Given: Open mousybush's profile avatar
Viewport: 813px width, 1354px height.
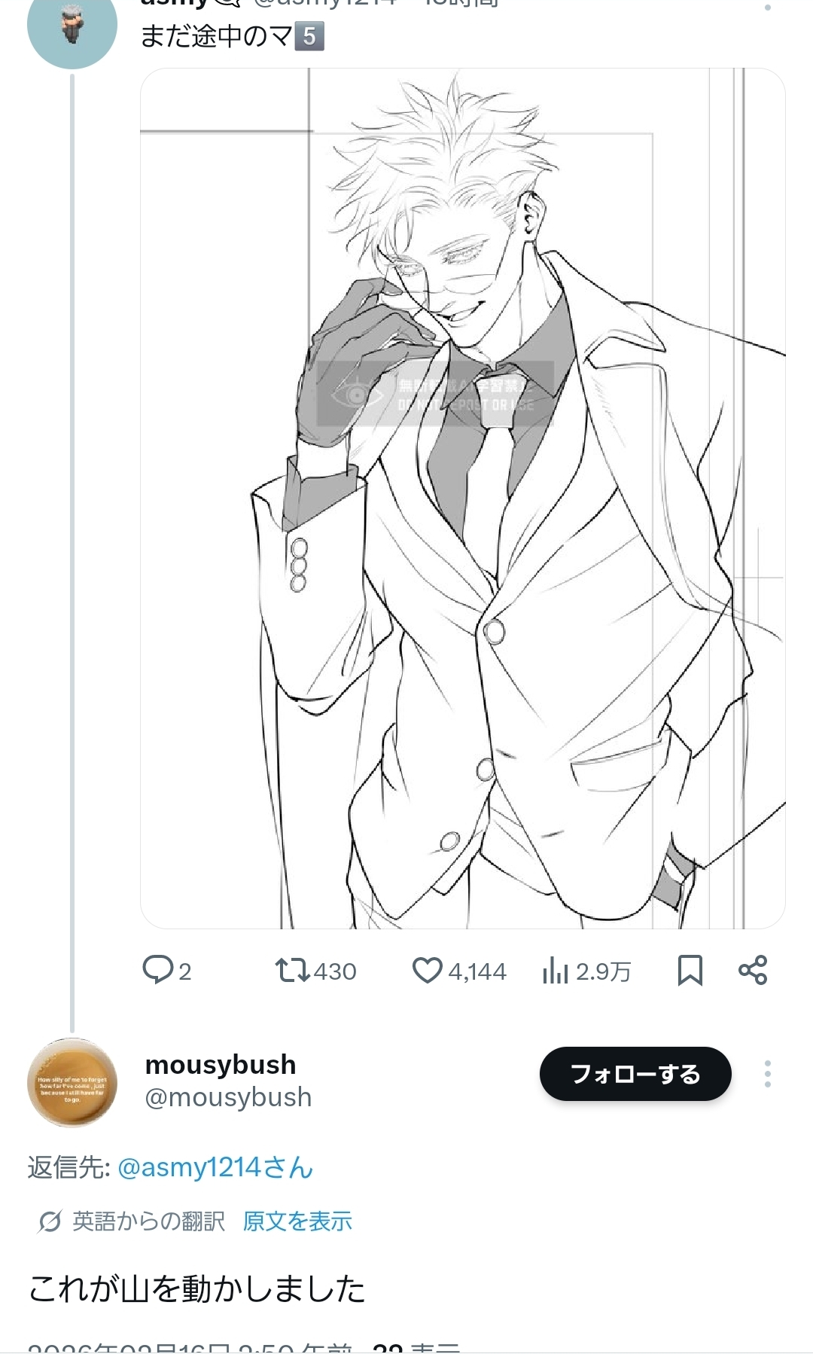Looking at the screenshot, I should click(72, 1083).
